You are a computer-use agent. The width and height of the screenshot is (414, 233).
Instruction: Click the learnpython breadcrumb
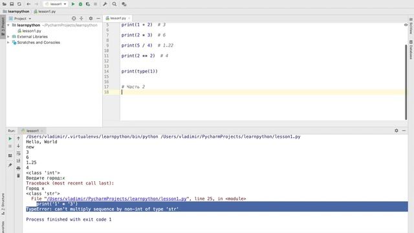(16, 12)
